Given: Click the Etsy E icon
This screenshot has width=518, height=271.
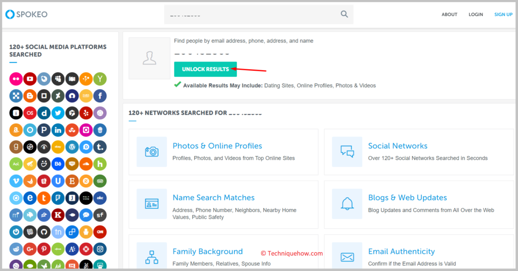Looking at the screenshot, I should click(x=72, y=181).
